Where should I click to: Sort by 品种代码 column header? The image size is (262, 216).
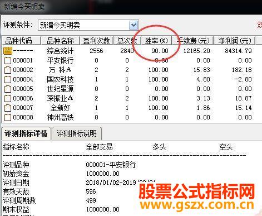[21, 41]
